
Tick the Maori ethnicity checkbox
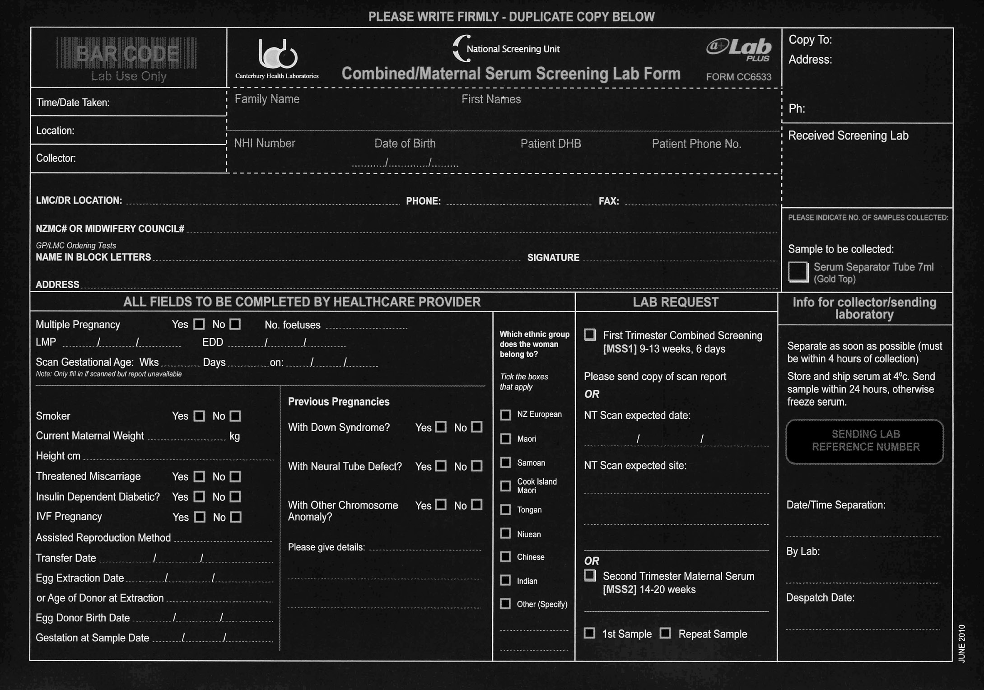click(506, 438)
